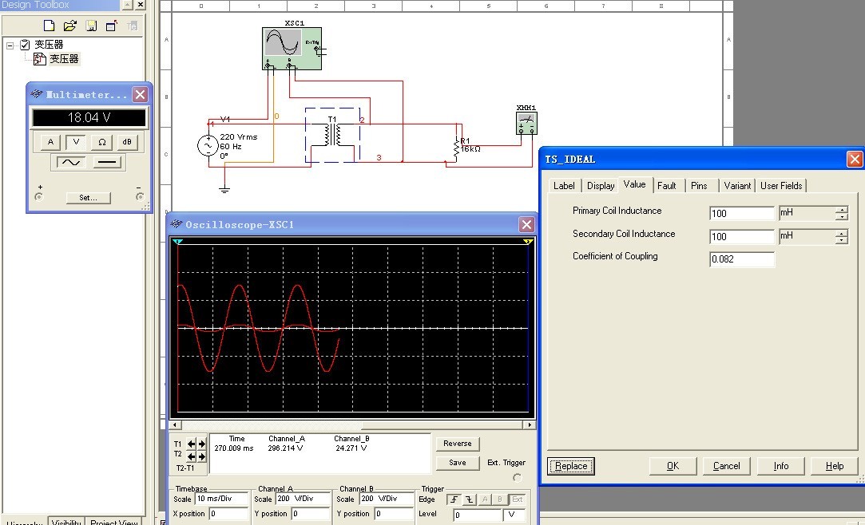Click the Open file icon in Design Toolbox
This screenshot has width=865, height=525.
[x=69, y=26]
